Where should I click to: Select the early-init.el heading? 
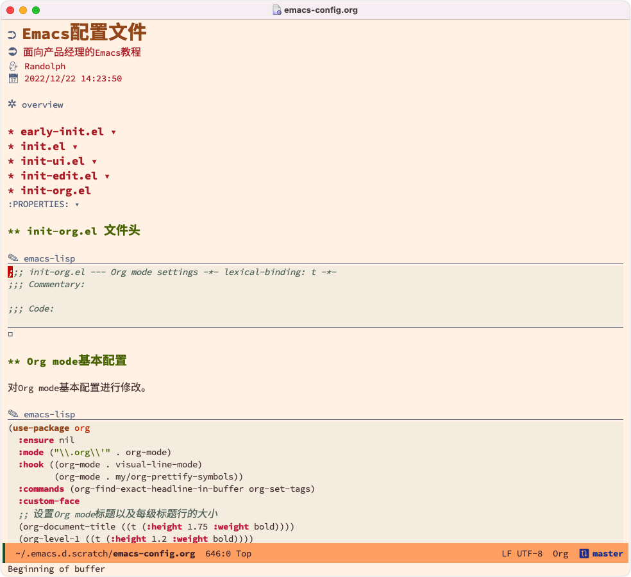[62, 131]
